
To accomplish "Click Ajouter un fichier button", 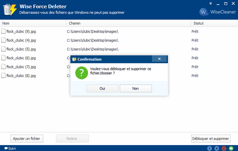I will tap(27, 139).
